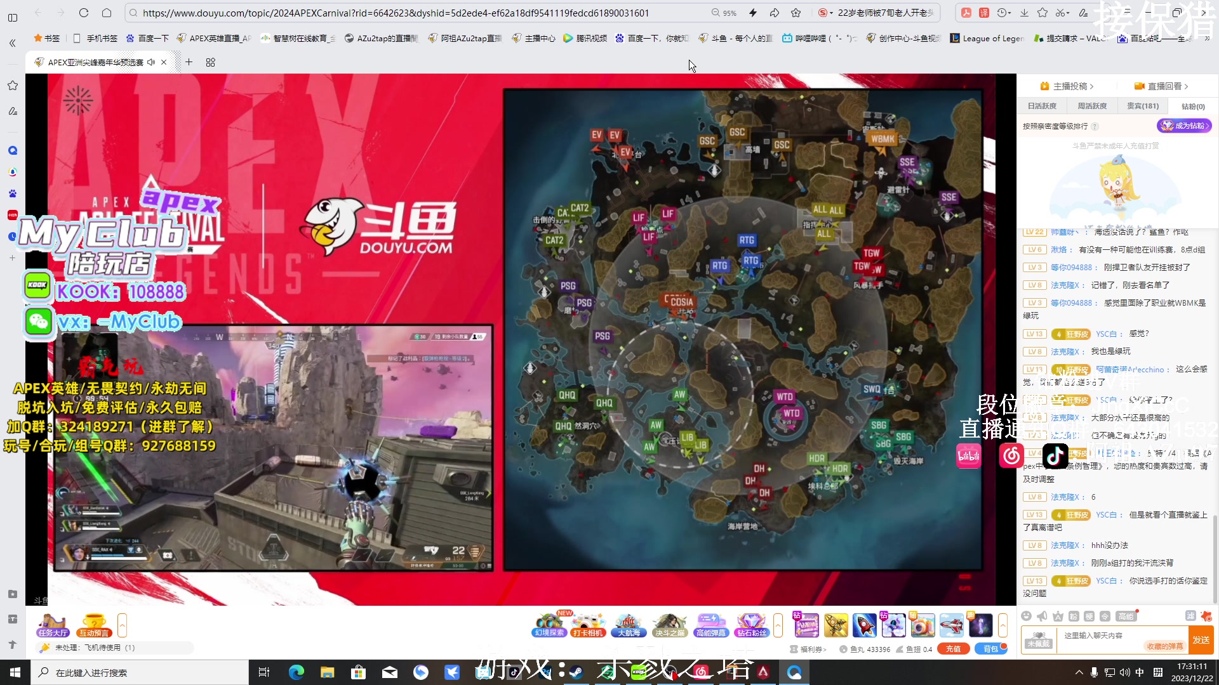Click the 发送 send button
Image resolution: width=1219 pixels, height=685 pixels.
(x=1201, y=640)
